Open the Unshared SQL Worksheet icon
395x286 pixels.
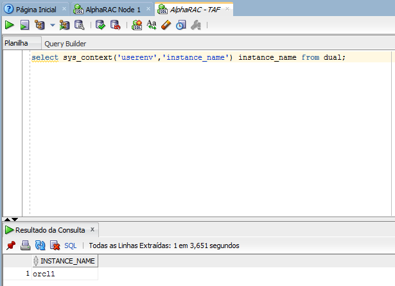coord(137,25)
